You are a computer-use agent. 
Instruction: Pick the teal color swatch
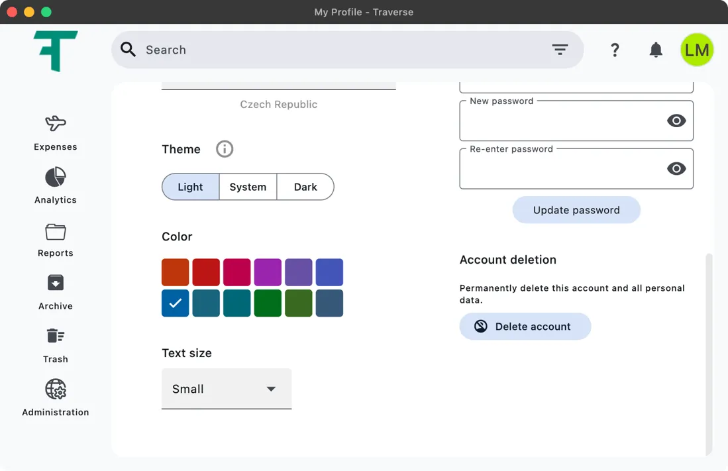(x=236, y=303)
